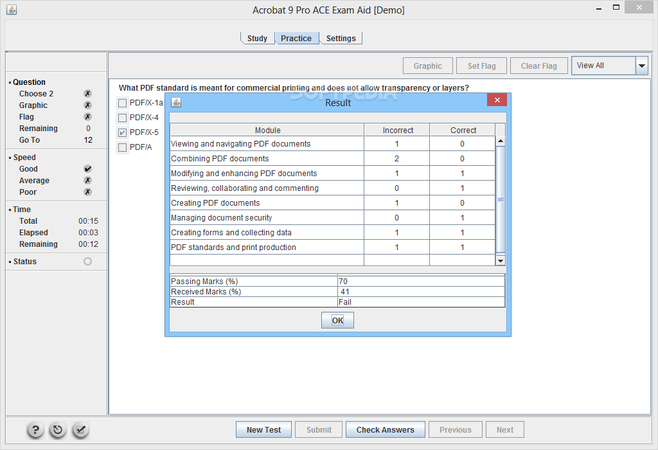658x450 pixels.
Task: Click the Total time value 00:15
Action: pyautogui.click(x=88, y=221)
